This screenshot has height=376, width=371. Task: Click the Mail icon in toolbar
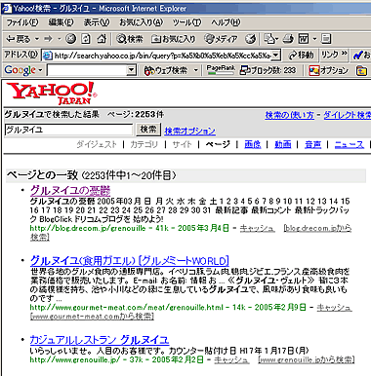point(268,39)
